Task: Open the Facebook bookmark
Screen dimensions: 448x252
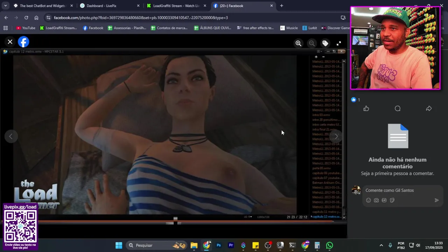Action: click(93, 28)
